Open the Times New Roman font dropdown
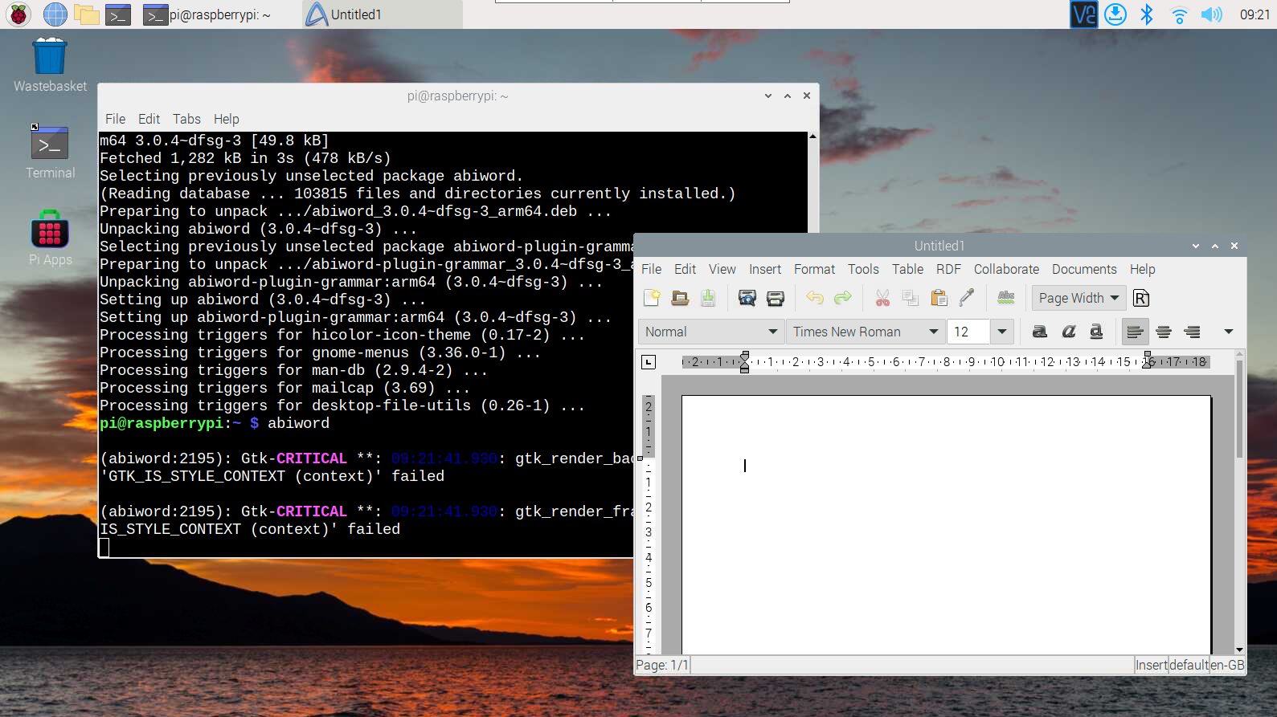Viewport: 1277px width, 717px height. pyautogui.click(x=866, y=332)
